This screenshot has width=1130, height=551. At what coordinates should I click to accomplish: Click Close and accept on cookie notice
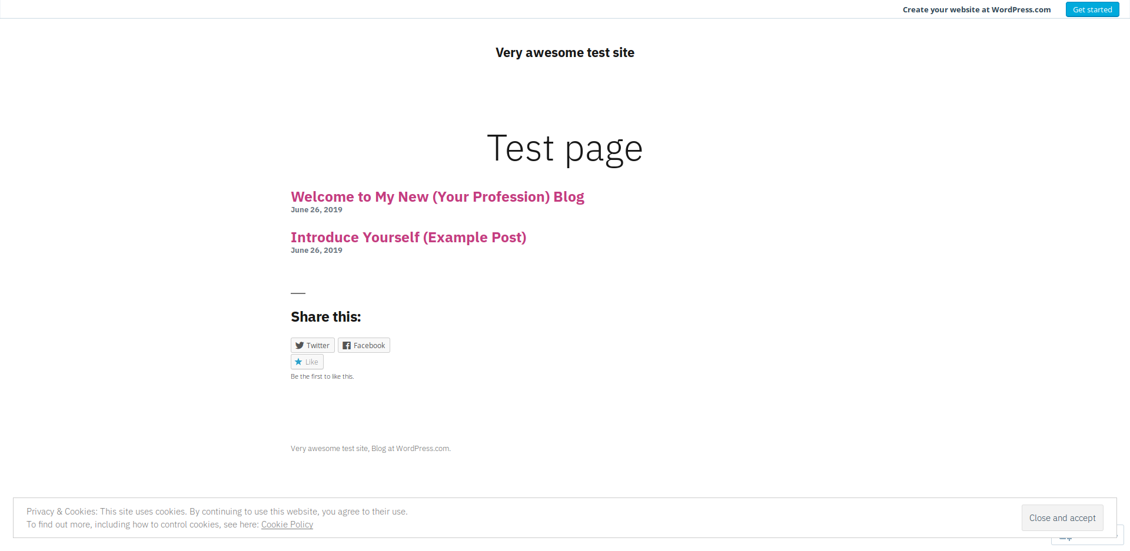[1062, 517]
